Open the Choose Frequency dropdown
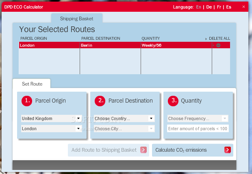Screen dimensions: 252x174 click(x=198, y=118)
